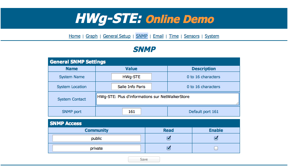This screenshot has height=166, width=288.
Task: Click the 'Default port 161' description
Action: [x=204, y=112]
